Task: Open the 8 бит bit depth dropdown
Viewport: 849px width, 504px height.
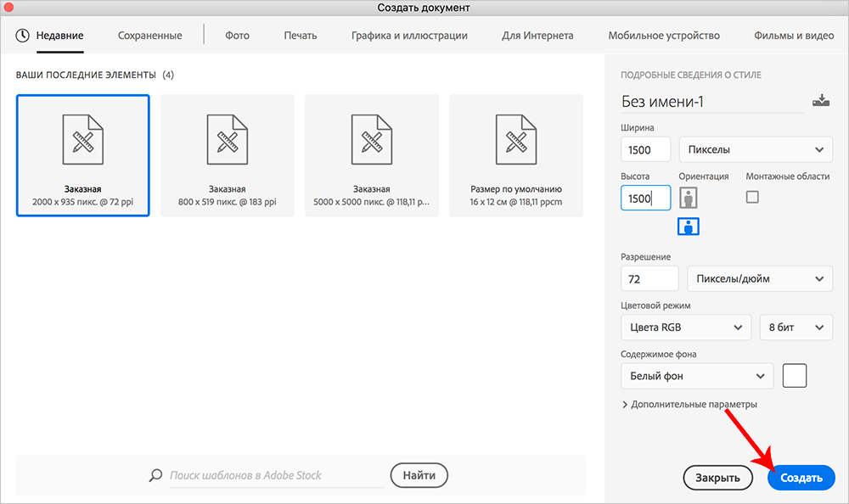Action: point(796,327)
